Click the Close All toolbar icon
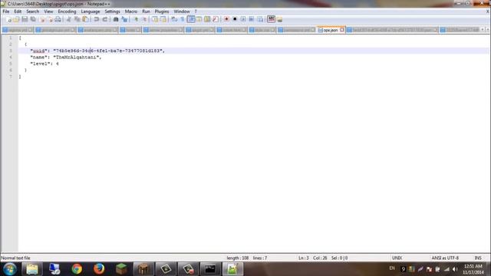Viewport: 491px width, 276px height. click(50, 19)
